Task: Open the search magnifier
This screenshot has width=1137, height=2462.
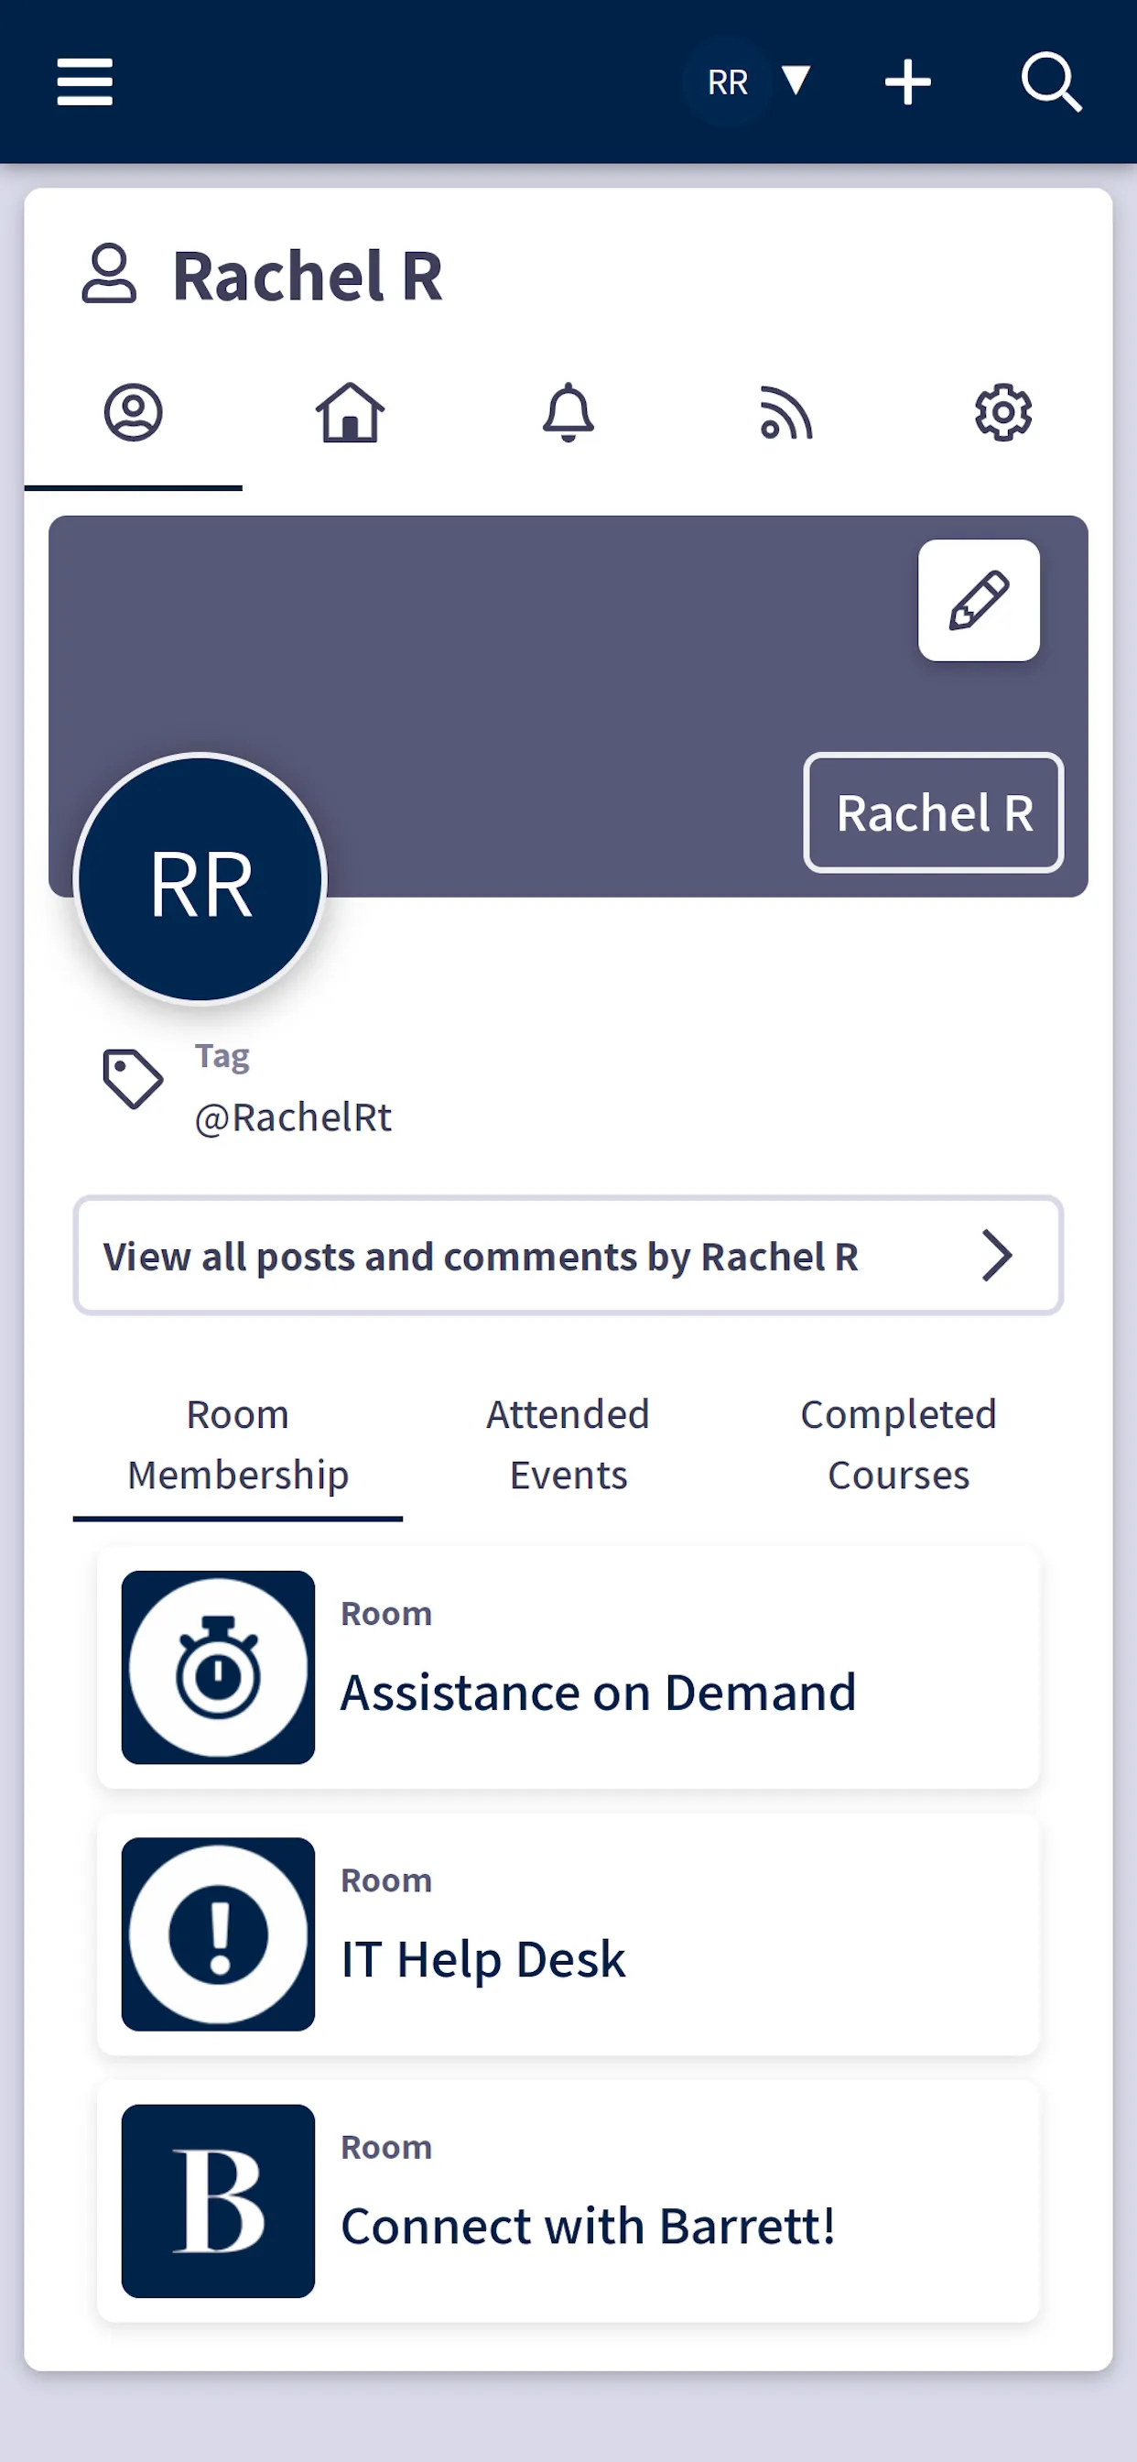Action: [1051, 82]
